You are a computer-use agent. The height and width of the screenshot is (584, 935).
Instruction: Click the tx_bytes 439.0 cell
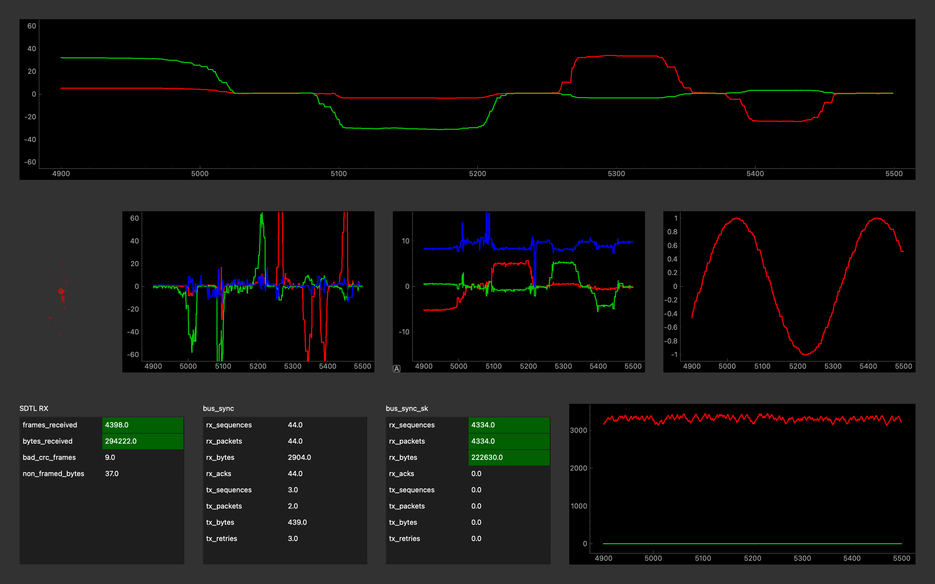[x=297, y=522]
